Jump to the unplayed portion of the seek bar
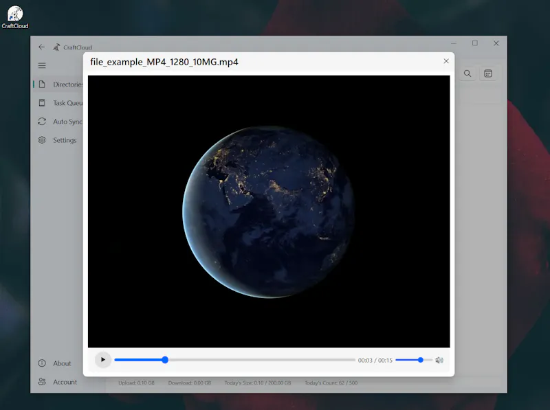The image size is (550, 410). click(x=262, y=360)
